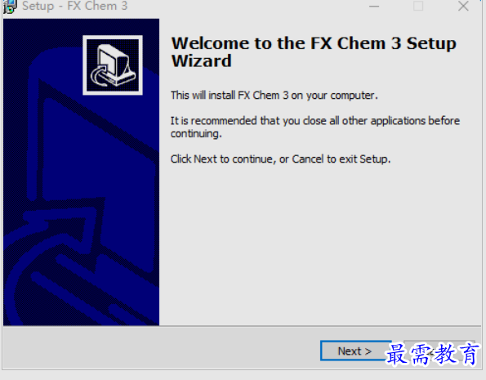Click the Cancel button behind the watermark
Viewport: 486px width, 380px height.
tap(439, 351)
